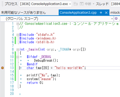Screen dimensions: 120x97
Task: Click #include <windows.h> on line 5
Action: [x=38, y=39]
